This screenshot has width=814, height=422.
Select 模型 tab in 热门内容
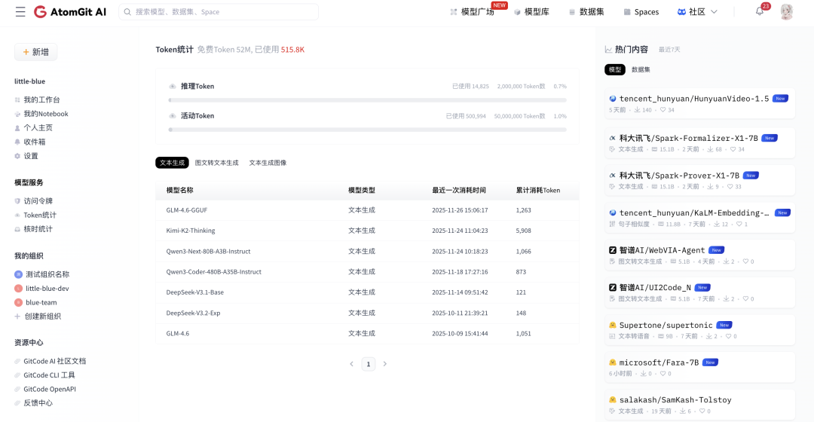tap(615, 69)
